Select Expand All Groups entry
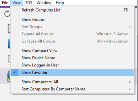 coord(72,34)
